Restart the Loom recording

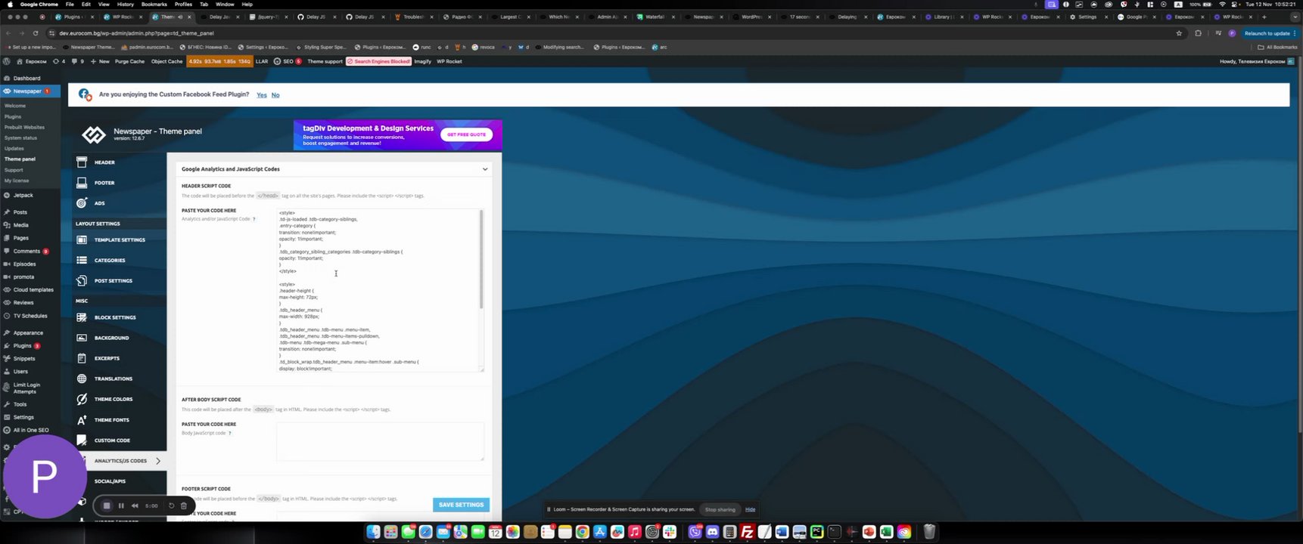(172, 506)
